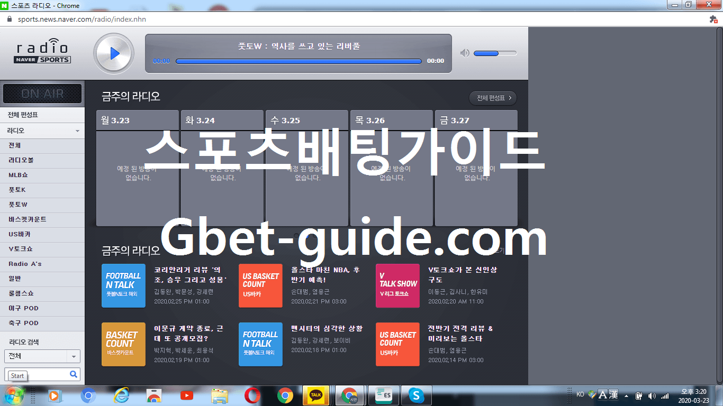The height and width of the screenshot is (406, 723).
Task: Open the US BASKET COUNT thumbnail dated 02.21
Action: (x=260, y=285)
